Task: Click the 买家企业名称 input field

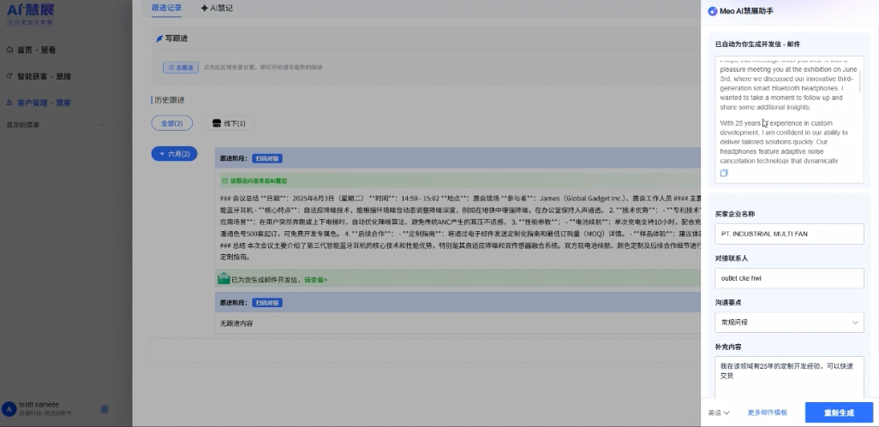Action: pos(788,234)
